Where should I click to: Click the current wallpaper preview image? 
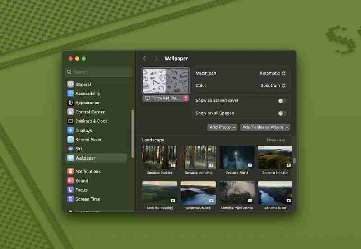[166, 81]
